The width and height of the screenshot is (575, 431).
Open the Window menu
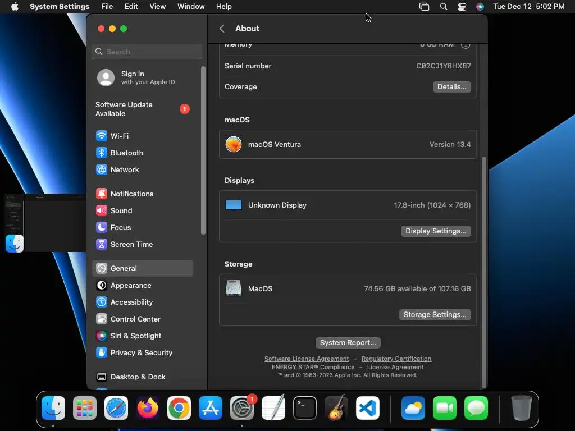(x=191, y=7)
